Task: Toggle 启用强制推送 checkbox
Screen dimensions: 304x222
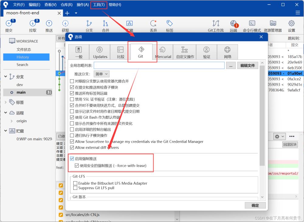Action: coord(72,159)
